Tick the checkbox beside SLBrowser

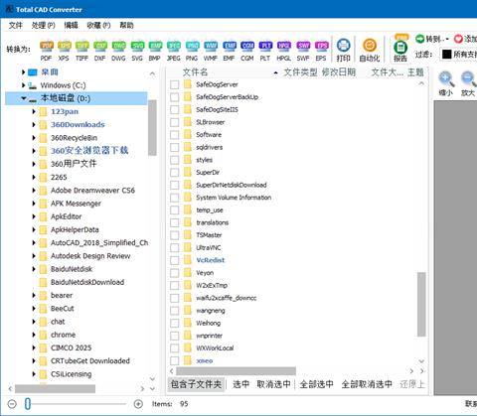(x=175, y=122)
